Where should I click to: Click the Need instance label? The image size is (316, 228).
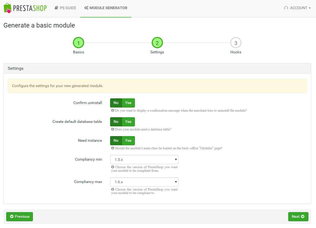(90, 141)
